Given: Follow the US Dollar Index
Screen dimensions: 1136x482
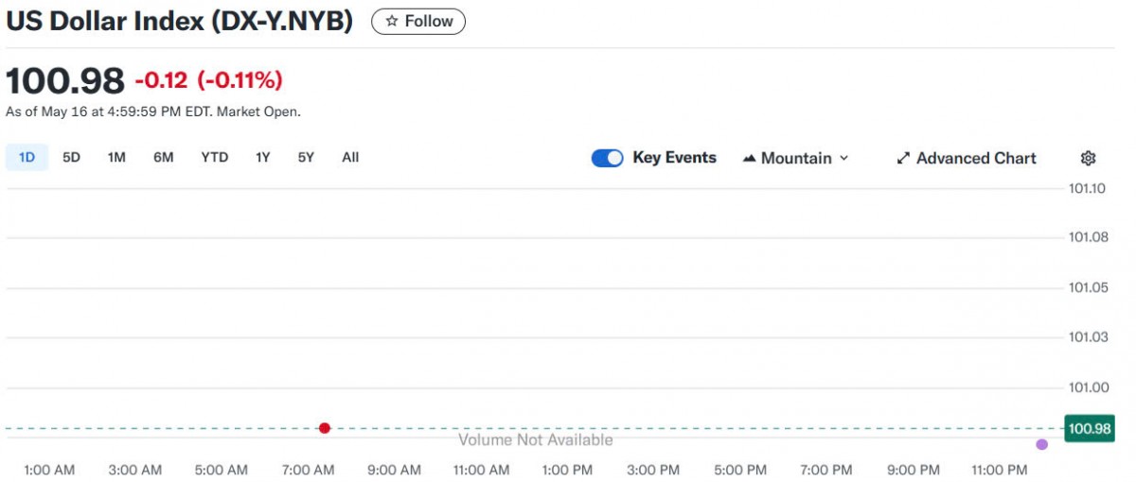Looking at the screenshot, I should click(417, 21).
